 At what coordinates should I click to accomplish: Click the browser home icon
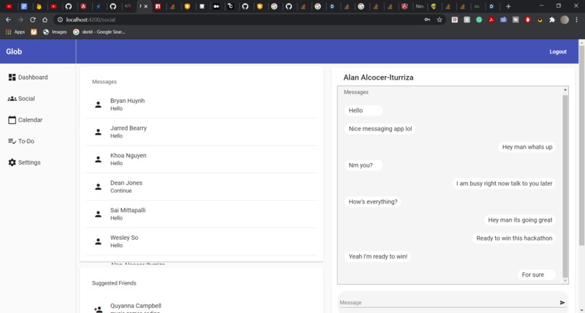(45, 20)
